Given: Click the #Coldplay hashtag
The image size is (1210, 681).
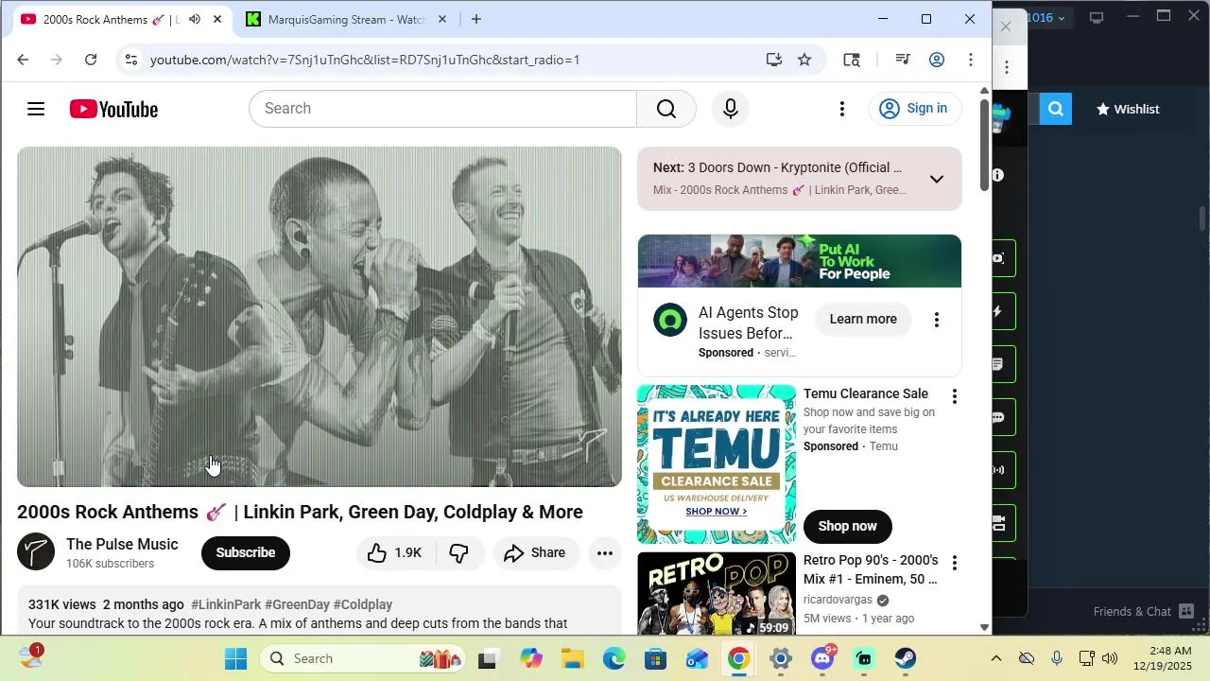Looking at the screenshot, I should [363, 605].
